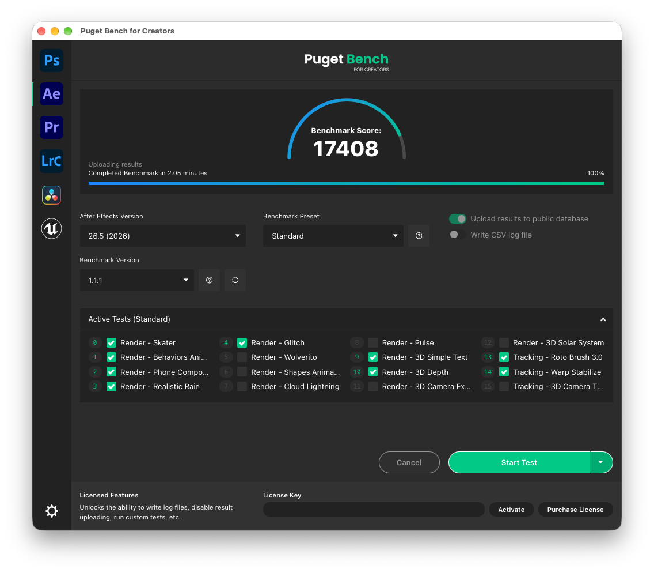Click the 17408 score value
The width and height of the screenshot is (654, 573).
pyautogui.click(x=346, y=149)
